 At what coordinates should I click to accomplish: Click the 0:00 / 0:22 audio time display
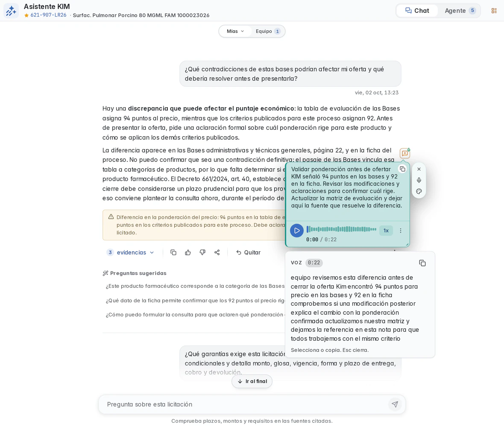pyautogui.click(x=321, y=240)
